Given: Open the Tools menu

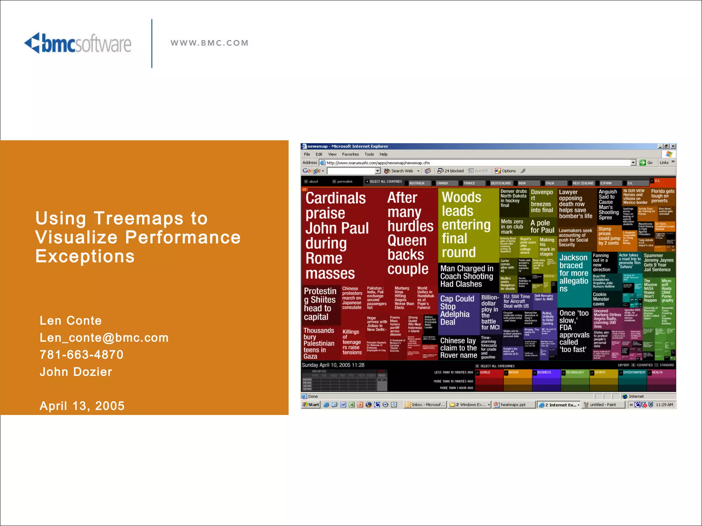Looking at the screenshot, I should click(369, 154).
